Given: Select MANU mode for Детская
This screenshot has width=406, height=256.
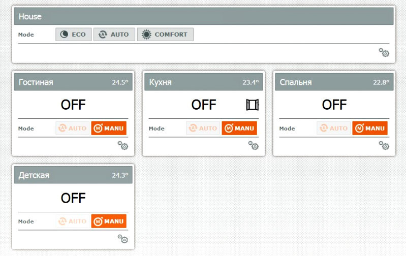Looking at the screenshot, I should [109, 221].
